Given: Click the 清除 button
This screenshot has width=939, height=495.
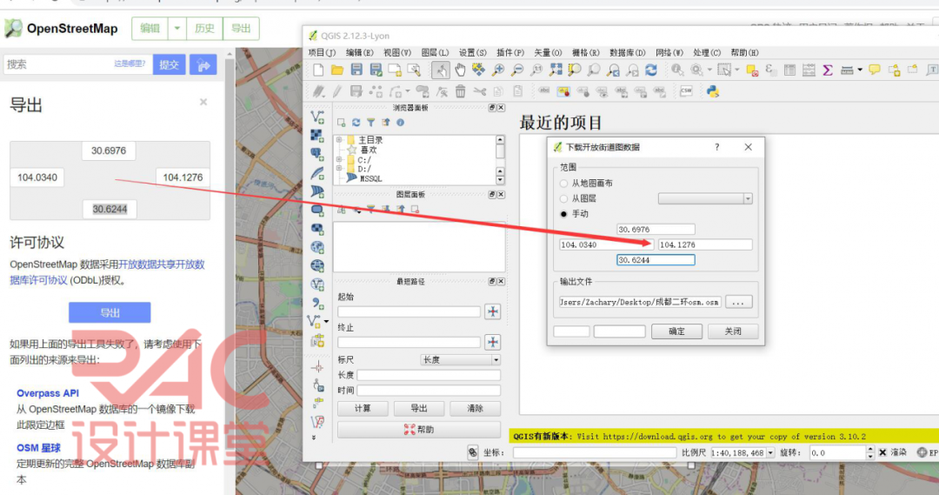Looking at the screenshot, I should point(475,409).
